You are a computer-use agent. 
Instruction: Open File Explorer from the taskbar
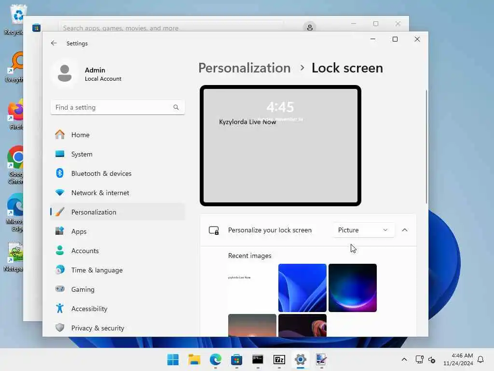[194, 359]
